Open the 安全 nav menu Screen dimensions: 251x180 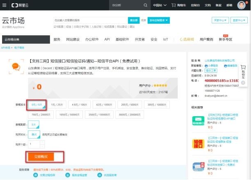154,39
